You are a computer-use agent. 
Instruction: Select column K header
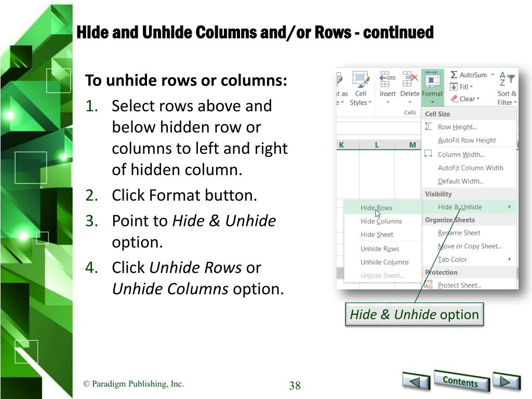[x=347, y=145]
